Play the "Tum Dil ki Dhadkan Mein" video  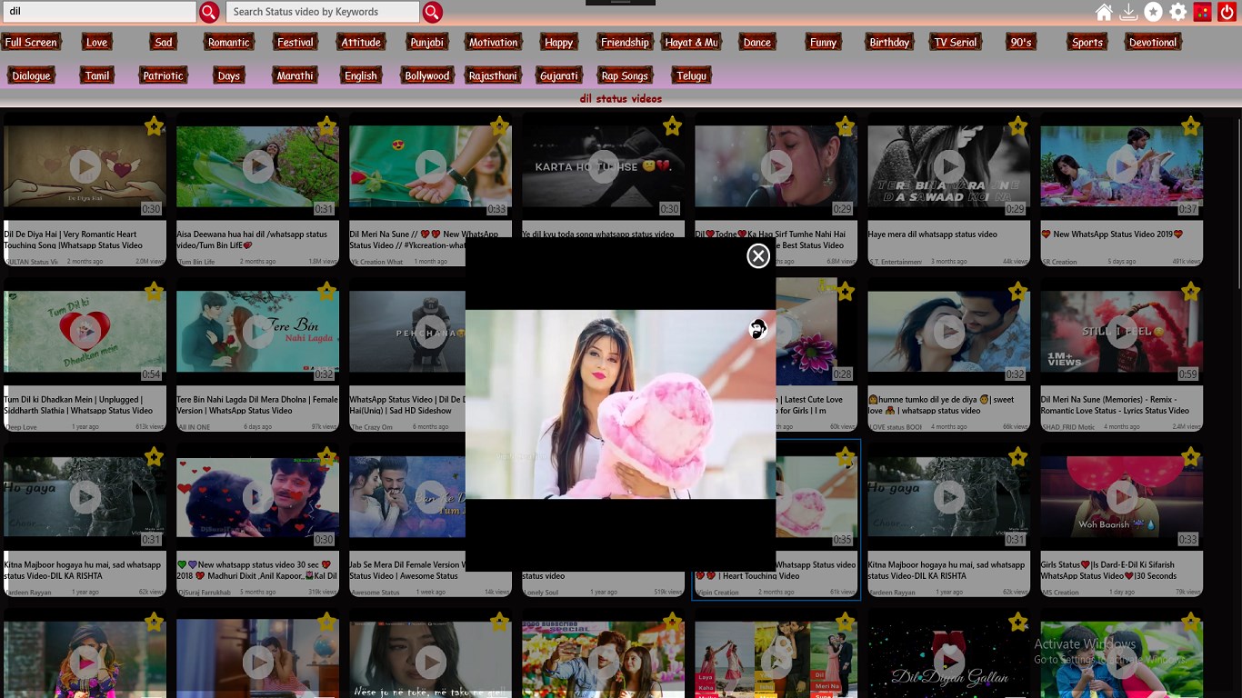coord(85,332)
